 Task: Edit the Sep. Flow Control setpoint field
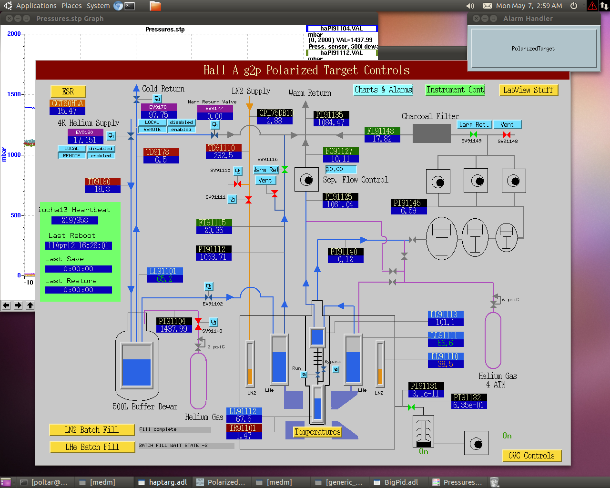point(341,169)
